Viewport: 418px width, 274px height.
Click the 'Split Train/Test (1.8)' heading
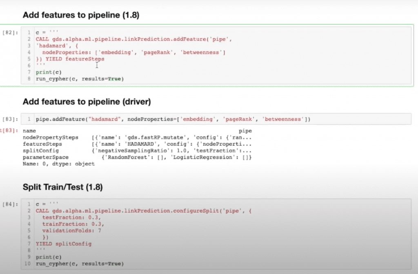pyautogui.click(x=62, y=187)
